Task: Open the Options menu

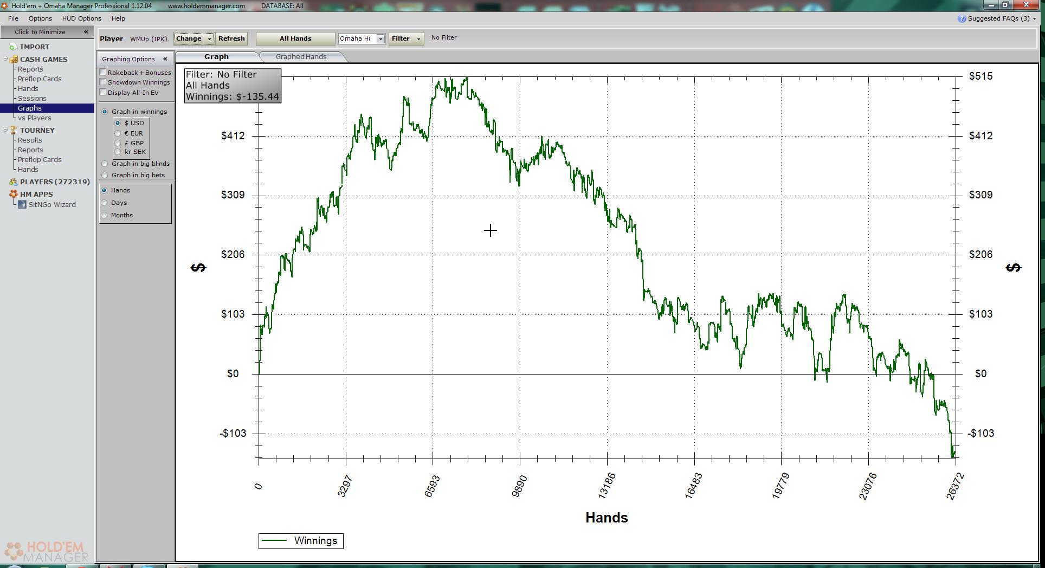Action: 40,18
